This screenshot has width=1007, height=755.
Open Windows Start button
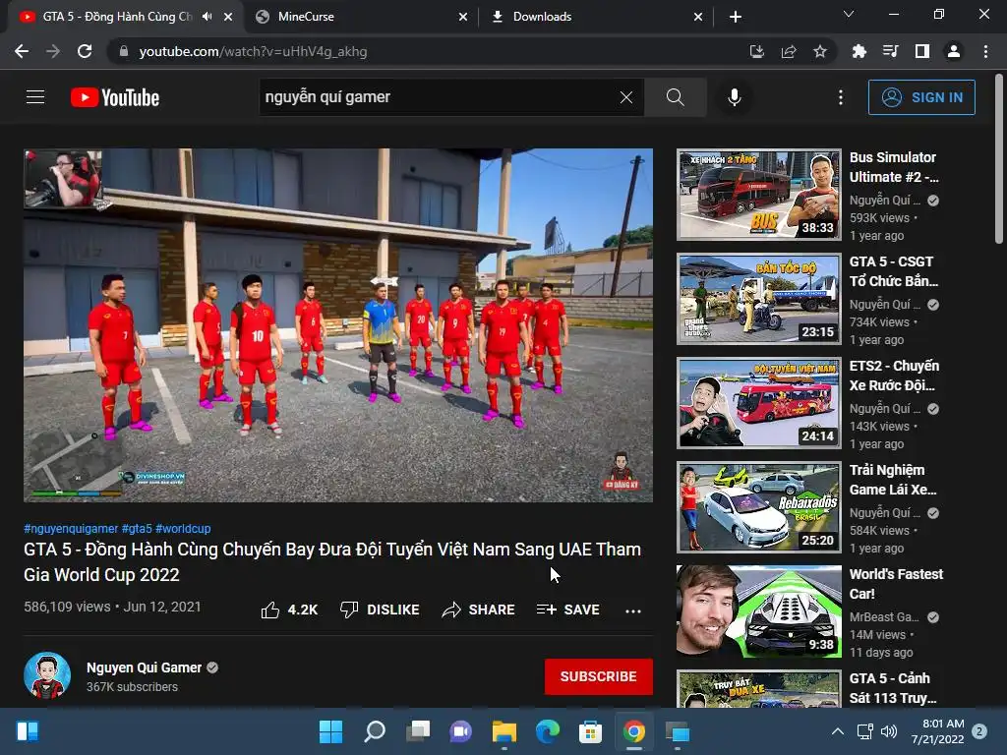(331, 731)
